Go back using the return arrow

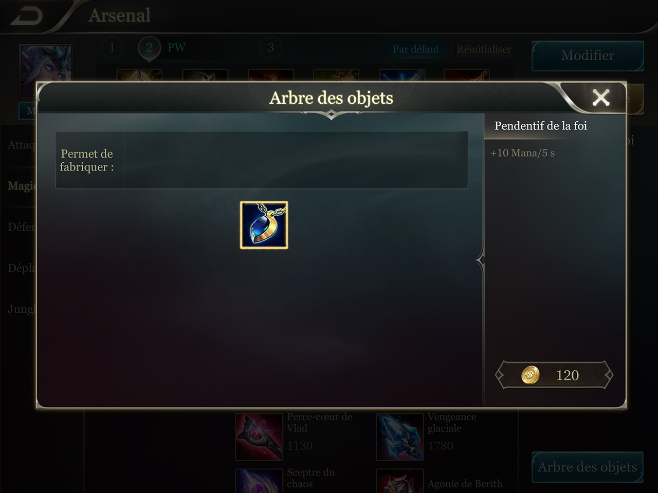27,15
